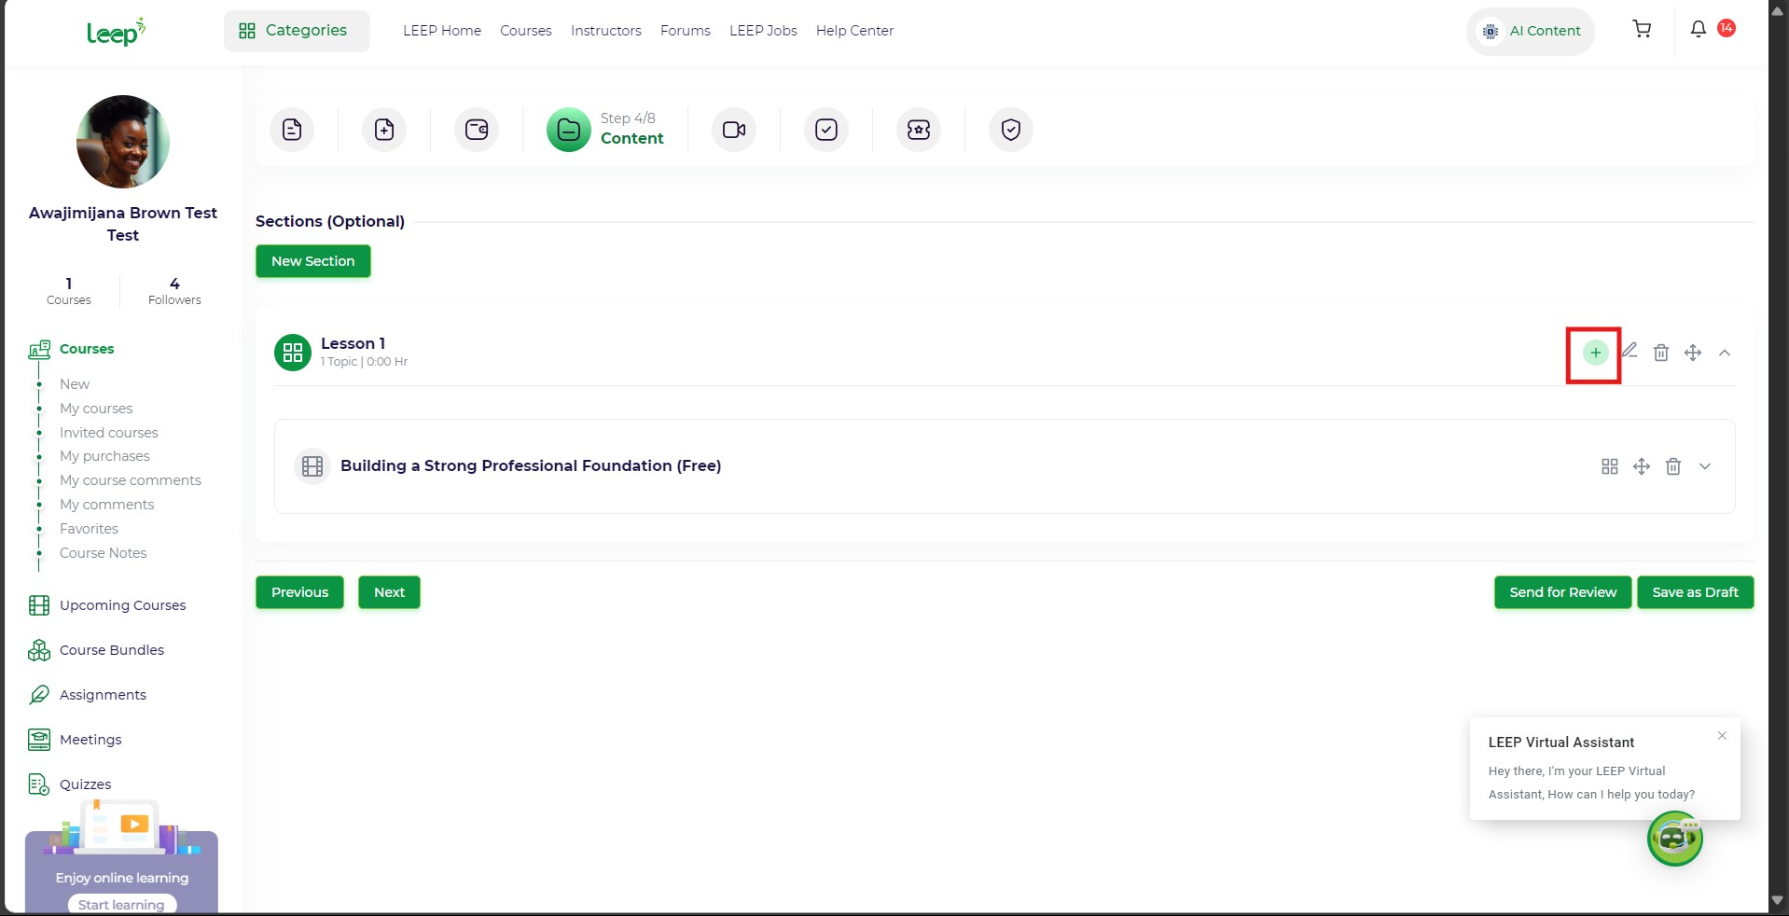1789x916 pixels.
Task: Open notifications bell icon
Action: click(x=1699, y=30)
